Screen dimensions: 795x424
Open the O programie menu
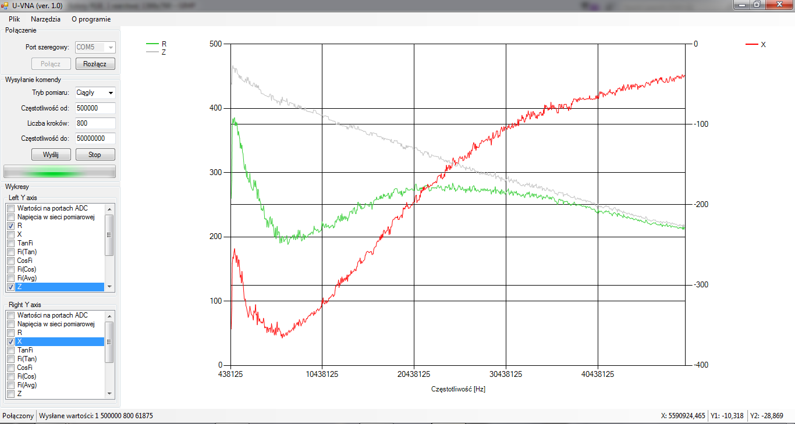(x=91, y=19)
